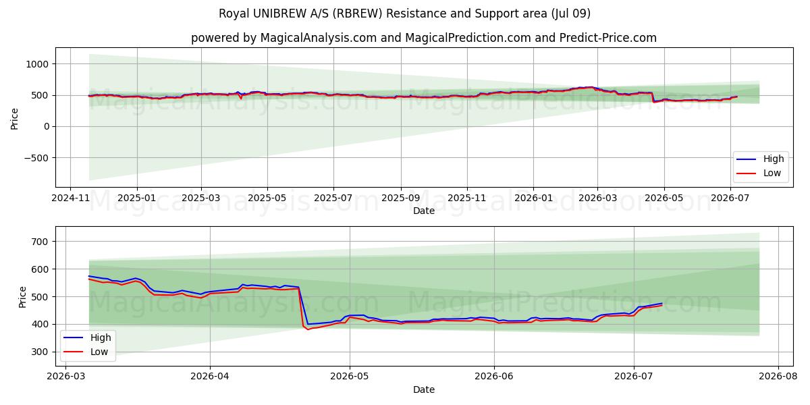The width and height of the screenshot is (810, 405).
Task: Click the top chart x-axis label '2026-07'
Action: [730, 198]
